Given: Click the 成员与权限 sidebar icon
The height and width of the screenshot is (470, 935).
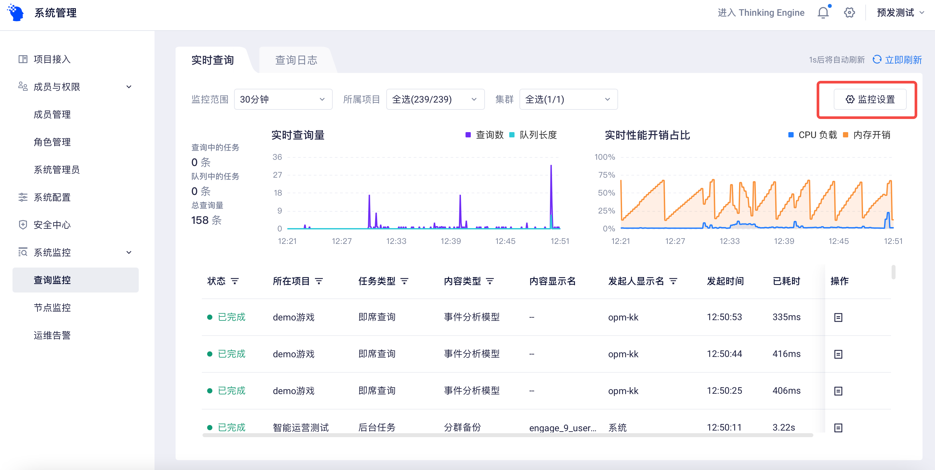Looking at the screenshot, I should click(23, 86).
